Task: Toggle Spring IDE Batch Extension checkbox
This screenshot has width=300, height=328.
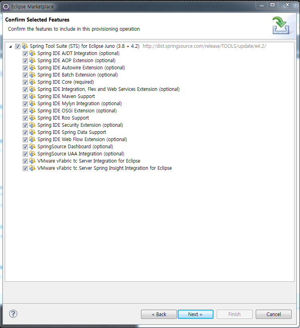Action: [x=25, y=75]
